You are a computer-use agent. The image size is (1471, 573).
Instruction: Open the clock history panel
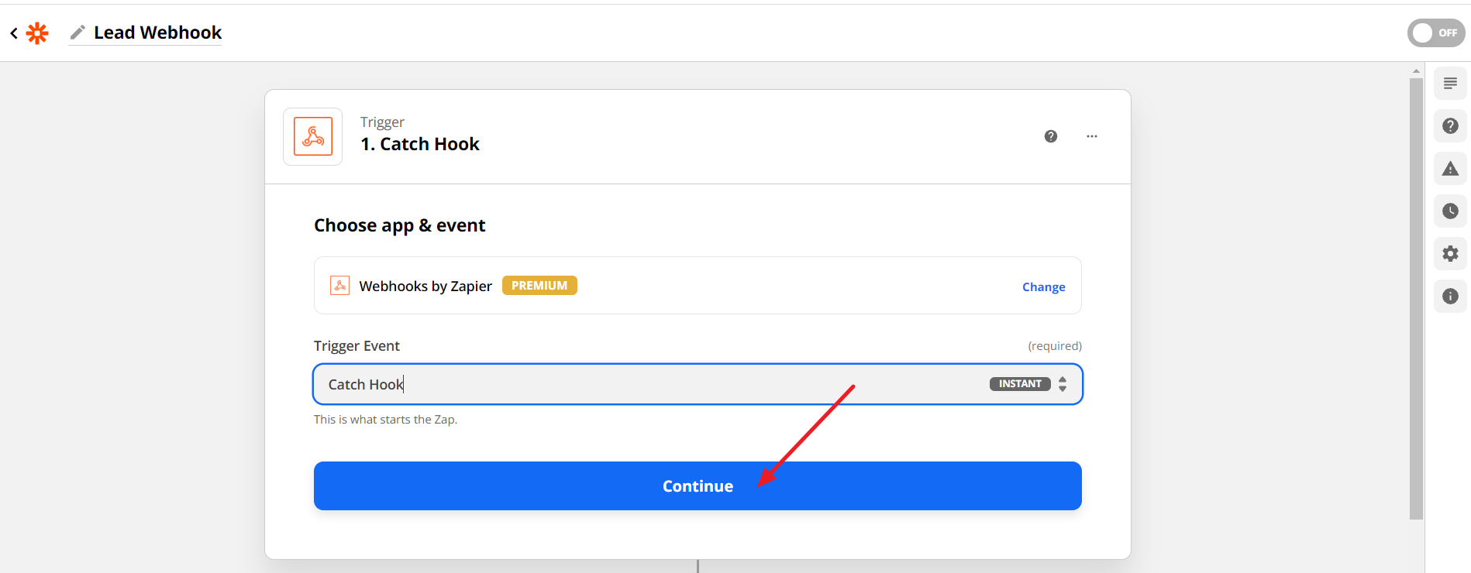click(x=1450, y=211)
